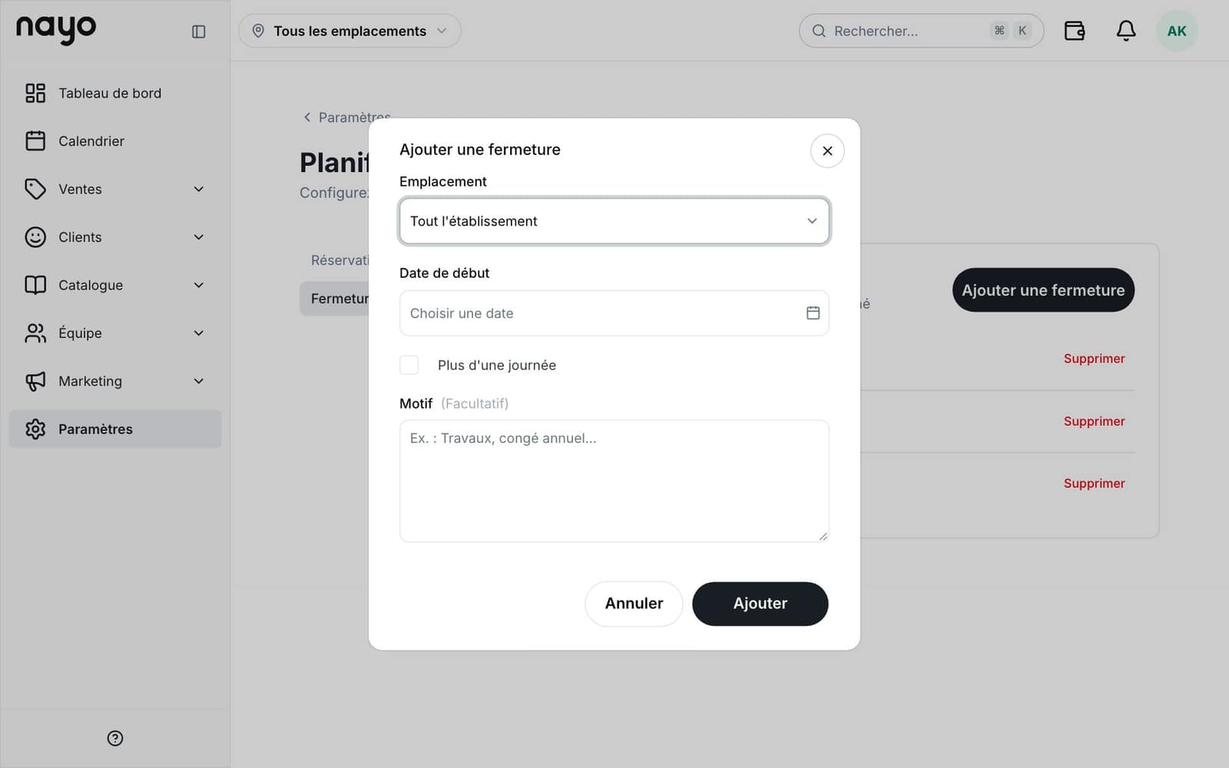Image resolution: width=1229 pixels, height=768 pixels.
Task: Click the Rechercher search field
Action: (921, 31)
